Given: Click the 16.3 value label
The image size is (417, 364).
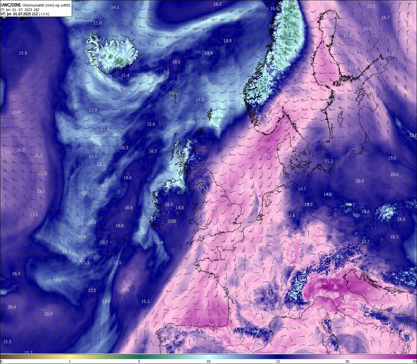Looking at the screenshot, I should point(124,148).
